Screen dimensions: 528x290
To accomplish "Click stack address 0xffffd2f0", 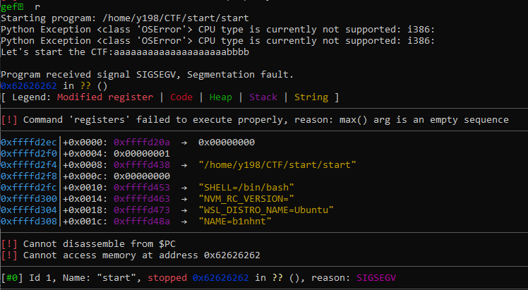I will pyautogui.click(x=29, y=154).
